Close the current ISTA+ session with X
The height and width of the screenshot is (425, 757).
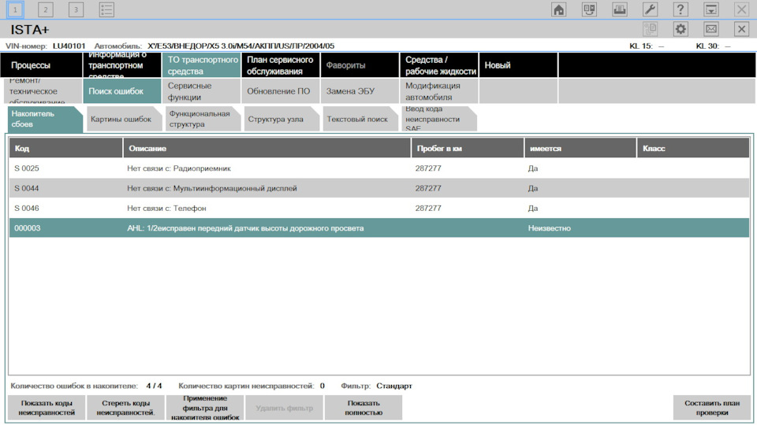pyautogui.click(x=741, y=29)
